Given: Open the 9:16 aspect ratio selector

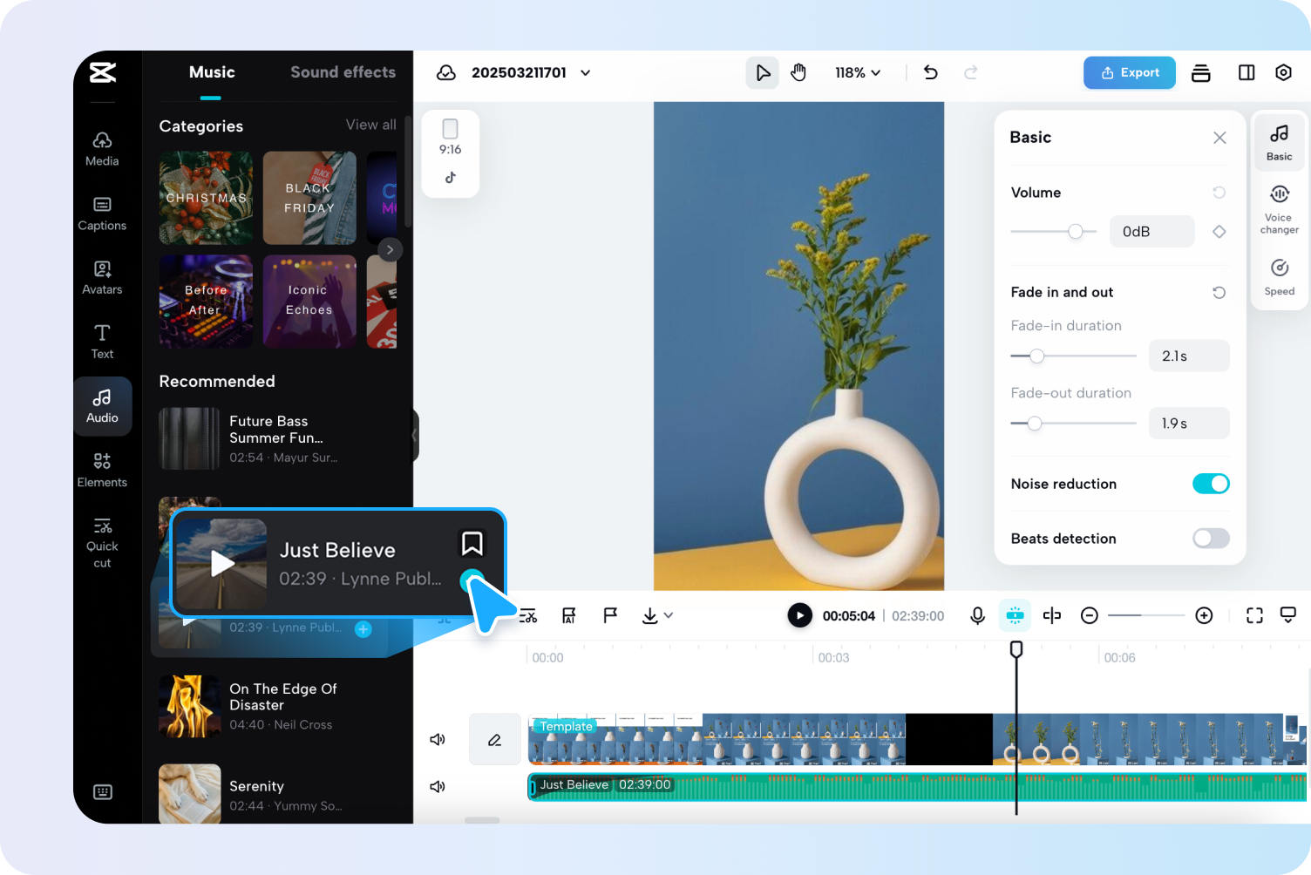Looking at the screenshot, I should click(450, 138).
